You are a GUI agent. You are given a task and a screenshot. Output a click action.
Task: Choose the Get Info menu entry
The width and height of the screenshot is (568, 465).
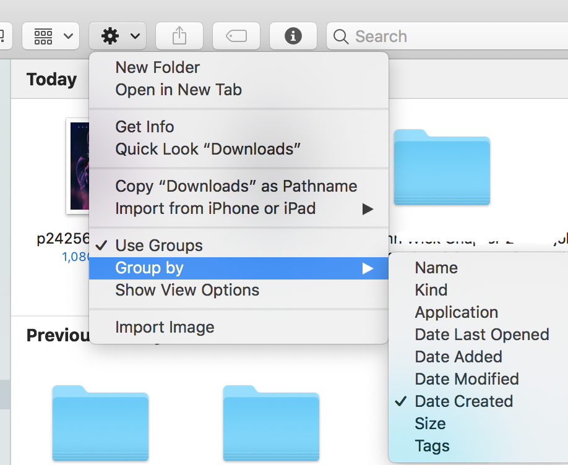(x=239, y=127)
